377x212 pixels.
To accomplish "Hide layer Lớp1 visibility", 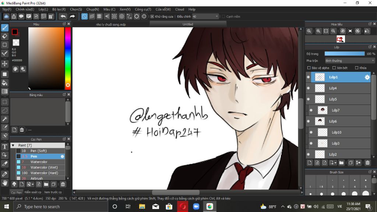I will 308,77.
